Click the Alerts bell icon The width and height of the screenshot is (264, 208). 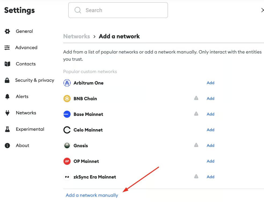coord(7,96)
